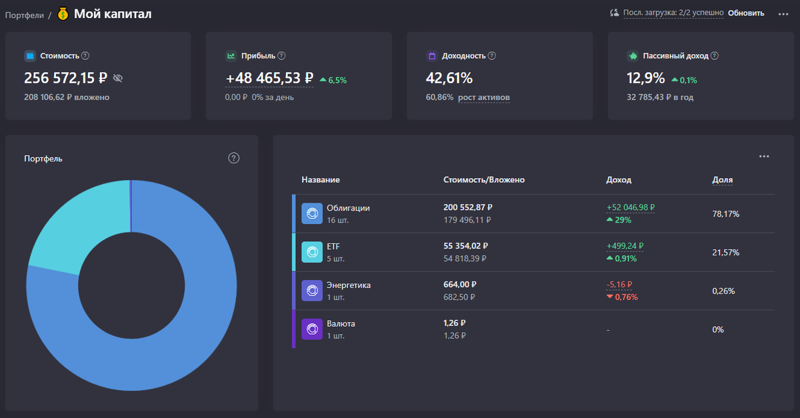Click the Посл. загрузка status text
This screenshot has height=418, width=800.
673,13
